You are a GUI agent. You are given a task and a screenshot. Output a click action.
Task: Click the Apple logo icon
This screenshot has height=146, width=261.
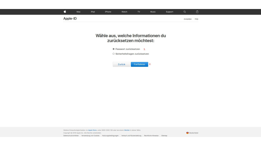coord(65,12)
